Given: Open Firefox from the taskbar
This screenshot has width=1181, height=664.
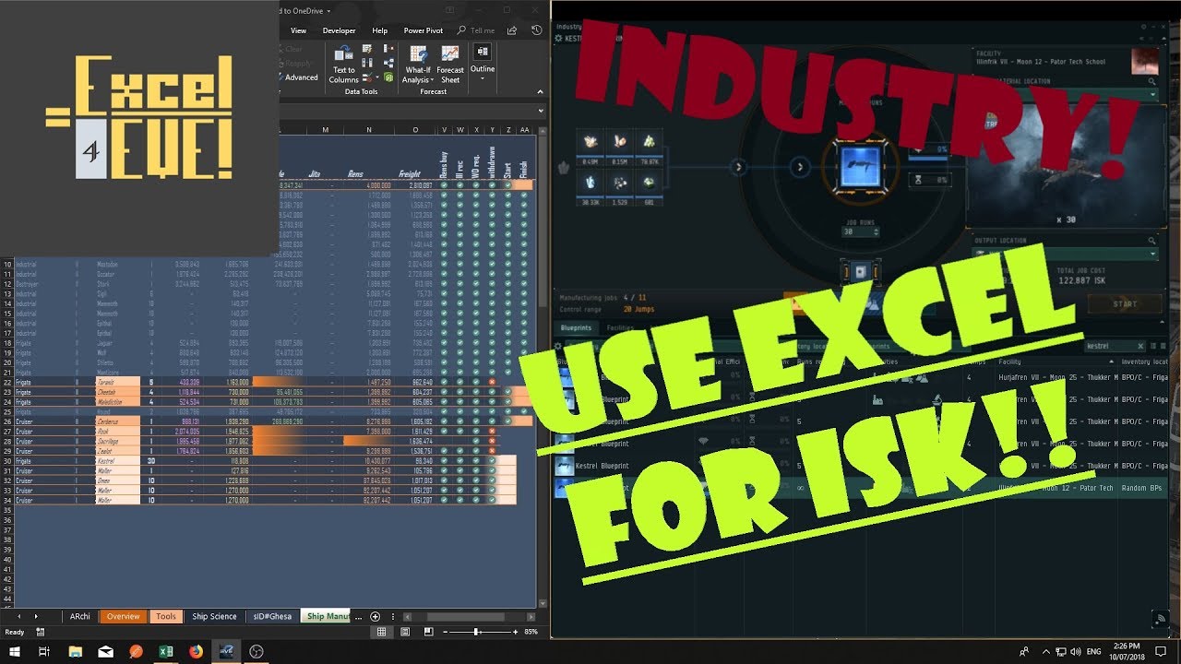Looking at the screenshot, I should tap(196, 652).
